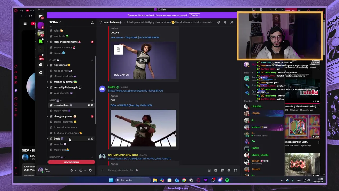
Task: Open microphone input options arrow
Action: point(75,170)
